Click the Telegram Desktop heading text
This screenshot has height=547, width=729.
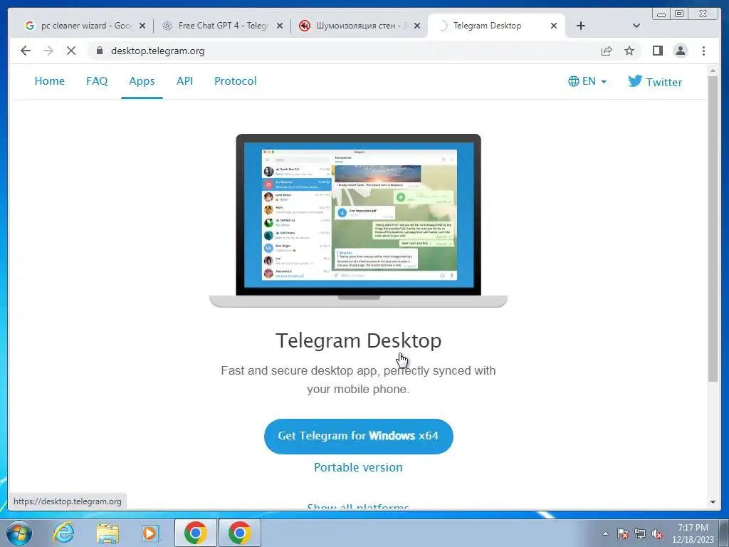pyautogui.click(x=359, y=340)
